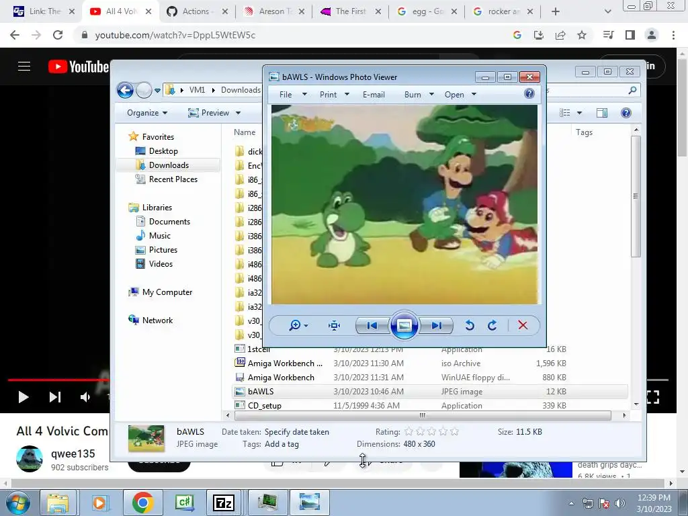Go to previous image in Photo Viewer
Viewport: 688px width, 516px height.
point(372,326)
